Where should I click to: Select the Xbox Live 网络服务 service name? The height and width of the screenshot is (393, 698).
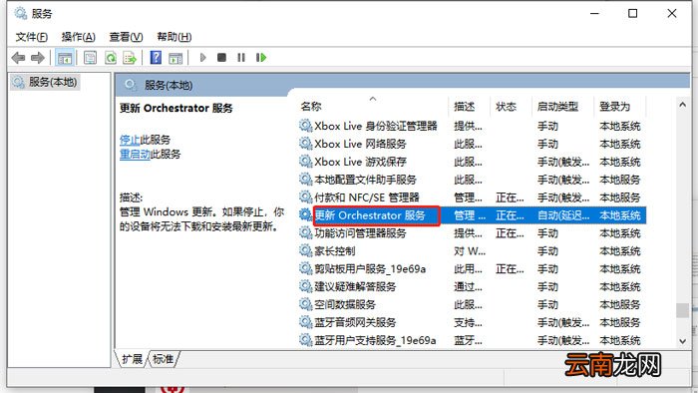360,144
